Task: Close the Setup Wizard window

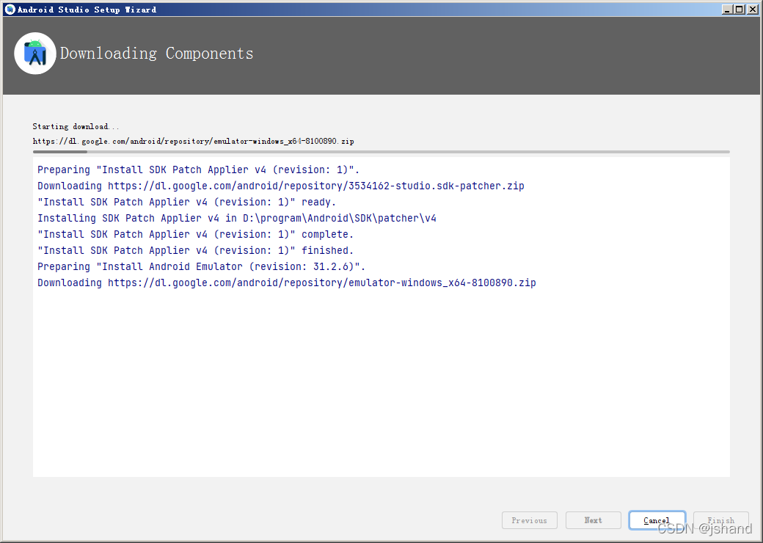Action: 753,10
